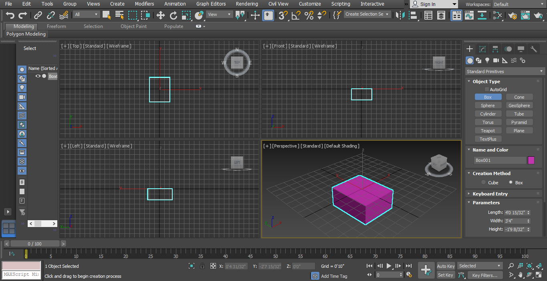Viewport: 547px width, 281px height.
Task: Open the Curve Editor from toolbar
Action: [469, 15]
